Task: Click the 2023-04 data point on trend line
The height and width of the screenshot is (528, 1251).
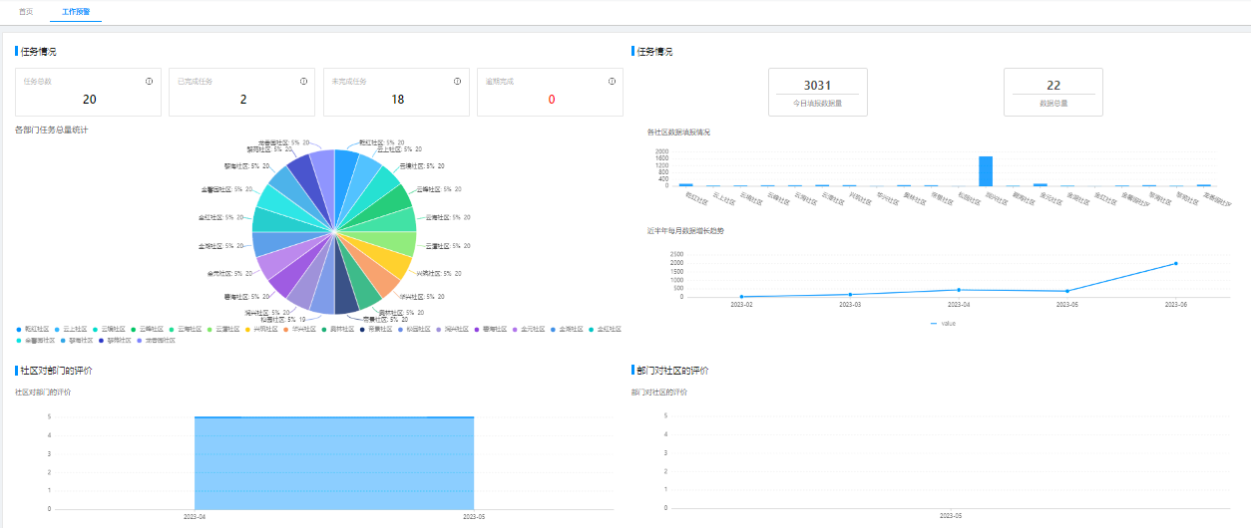Action: click(x=959, y=290)
